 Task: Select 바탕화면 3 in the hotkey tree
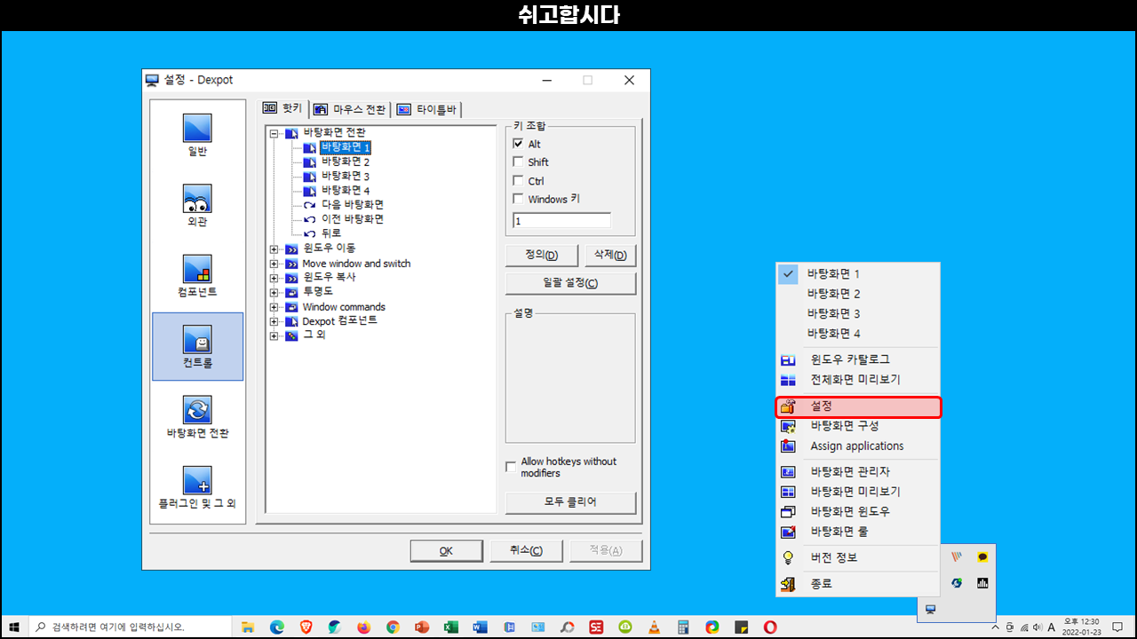(346, 176)
